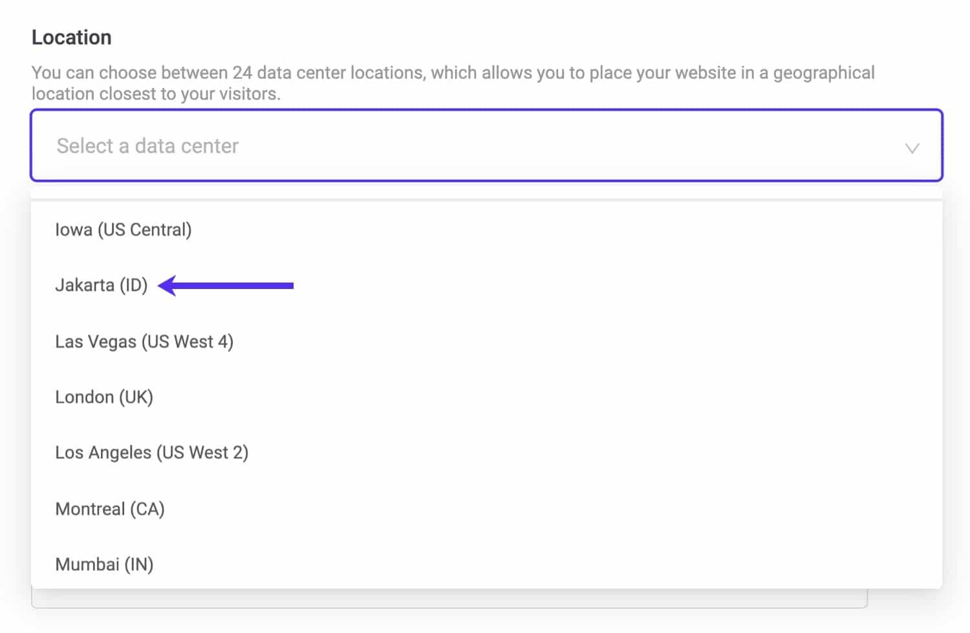Click the Location section heading
Viewport: 970px width, 633px height.
(72, 38)
